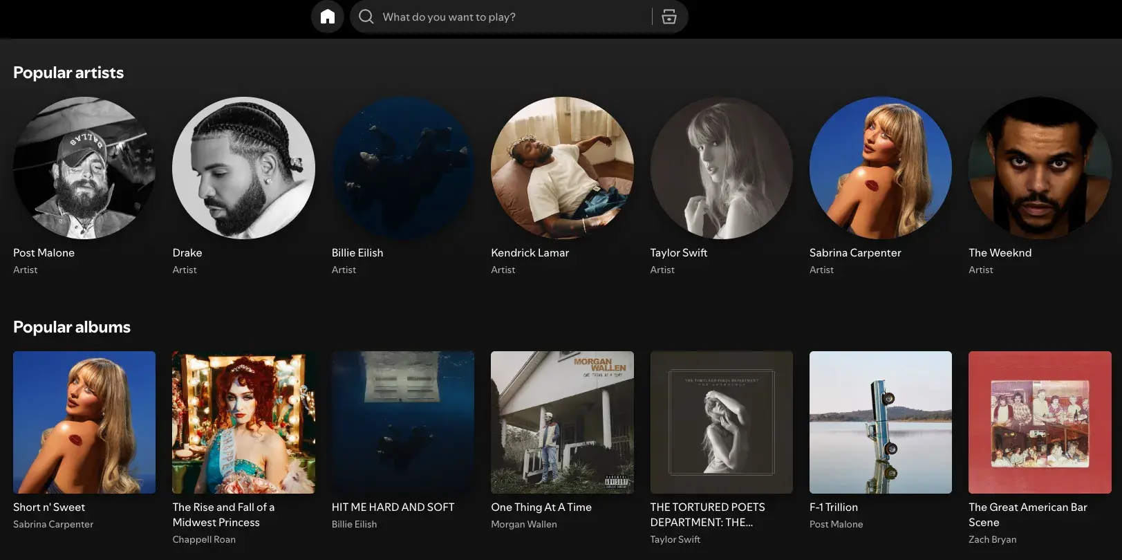Viewport: 1122px width, 560px height.
Task: Click the Post Malone artist name
Action: tap(44, 253)
